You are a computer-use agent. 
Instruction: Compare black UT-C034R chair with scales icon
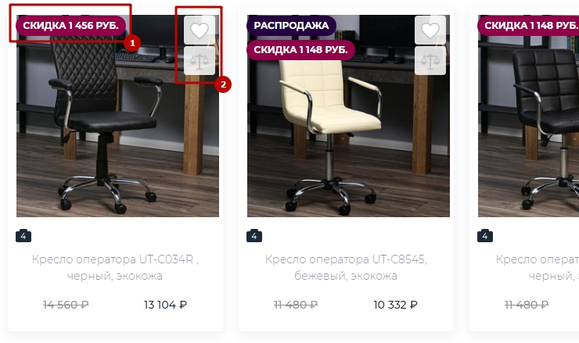pos(200,61)
